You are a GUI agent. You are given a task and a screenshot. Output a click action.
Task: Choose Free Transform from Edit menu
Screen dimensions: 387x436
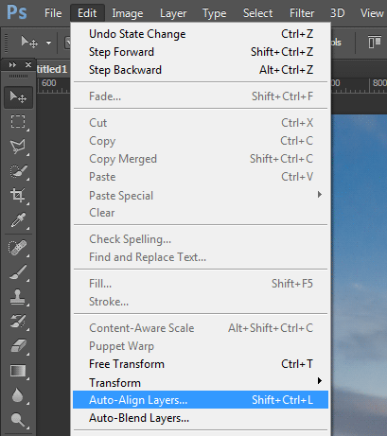coord(201,364)
